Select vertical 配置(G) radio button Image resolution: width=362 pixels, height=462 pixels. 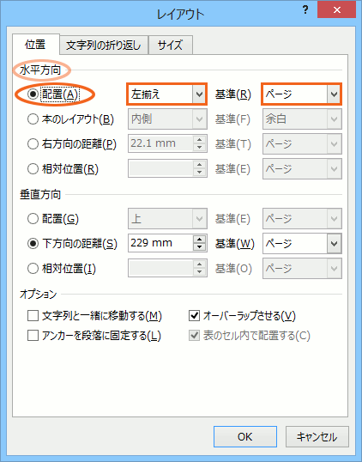[x=33, y=219]
